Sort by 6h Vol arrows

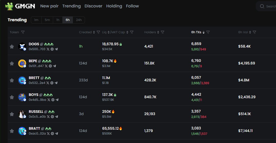[250, 32]
